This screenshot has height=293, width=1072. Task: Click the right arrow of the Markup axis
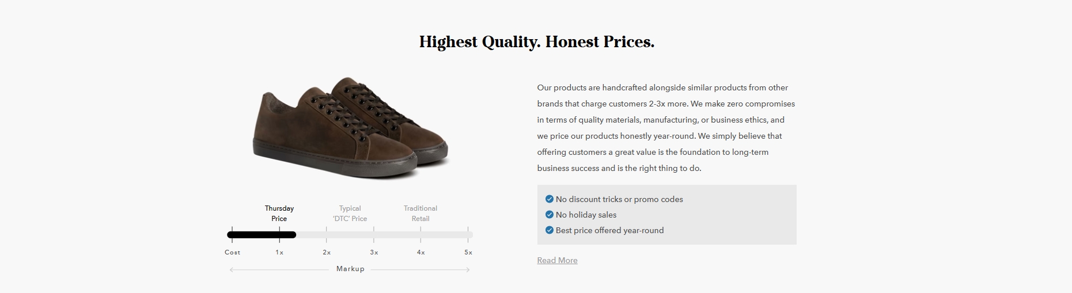(467, 269)
